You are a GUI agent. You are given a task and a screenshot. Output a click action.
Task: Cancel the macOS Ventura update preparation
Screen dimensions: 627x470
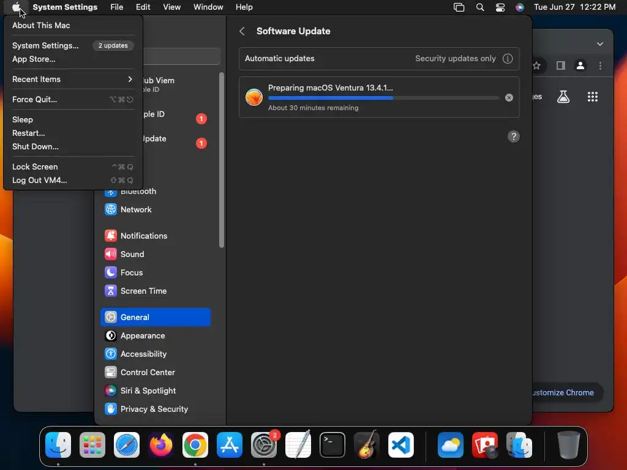click(509, 97)
